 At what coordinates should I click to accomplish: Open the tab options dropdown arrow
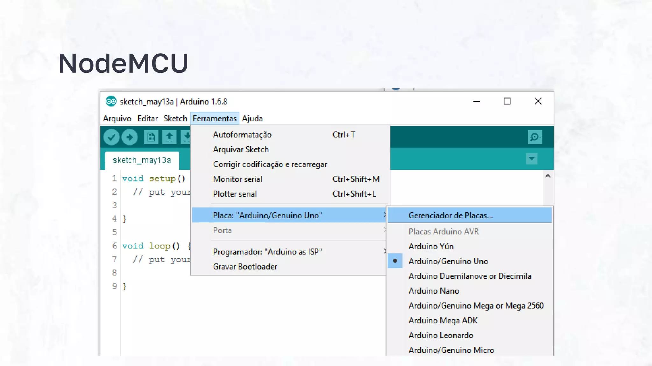[532, 159]
